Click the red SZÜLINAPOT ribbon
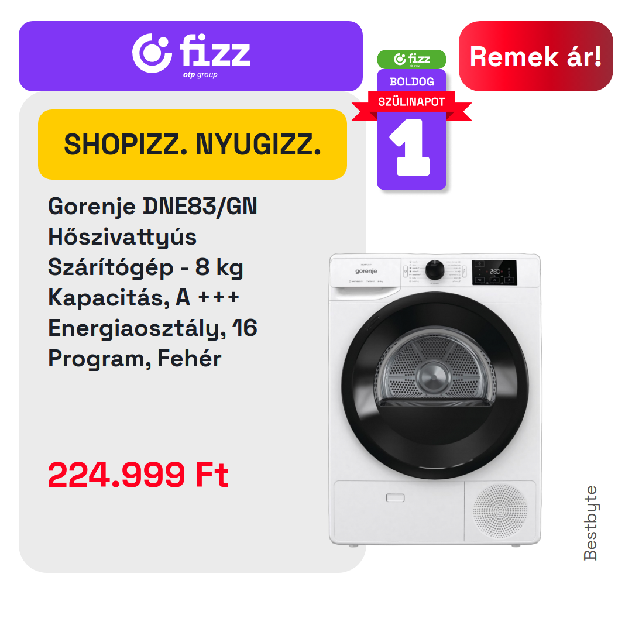The height and width of the screenshot is (632, 632). 411,102
